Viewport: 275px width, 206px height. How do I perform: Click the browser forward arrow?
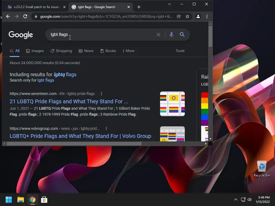point(17,16)
